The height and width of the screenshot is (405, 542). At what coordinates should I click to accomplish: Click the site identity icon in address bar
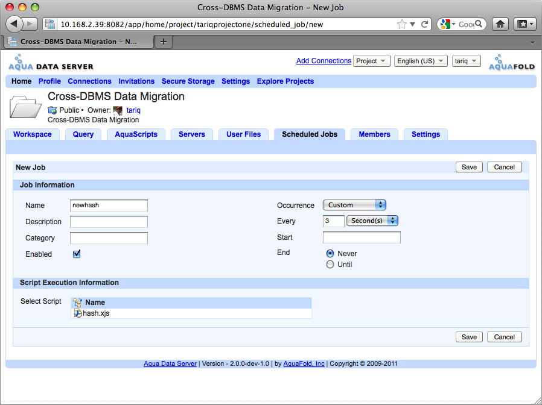pos(50,24)
